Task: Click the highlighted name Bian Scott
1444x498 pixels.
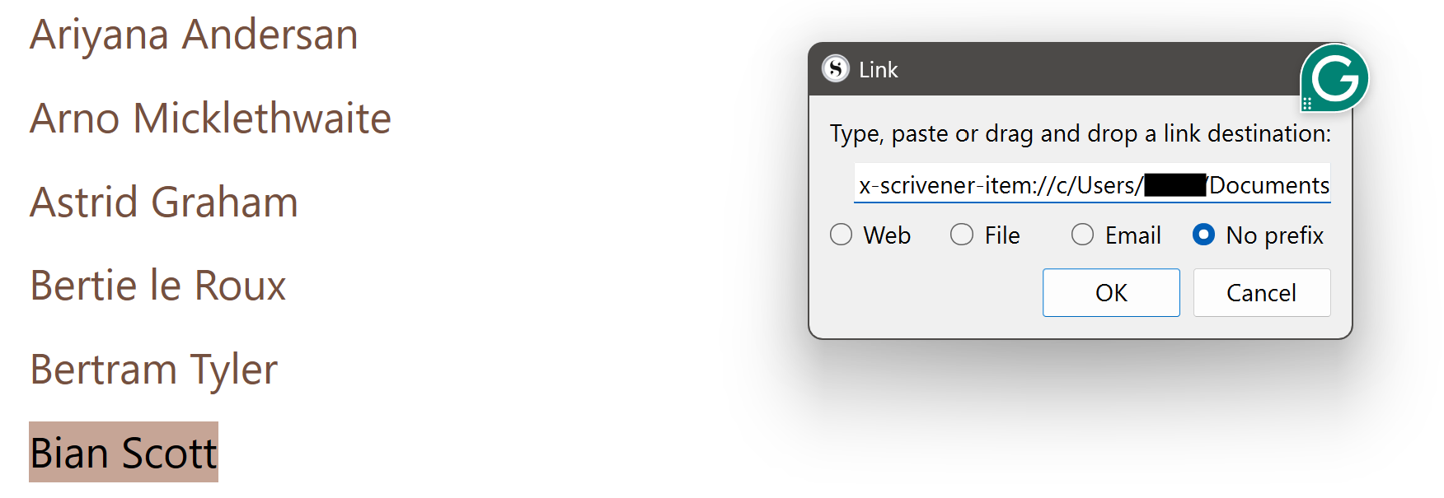Action: pyautogui.click(x=124, y=453)
